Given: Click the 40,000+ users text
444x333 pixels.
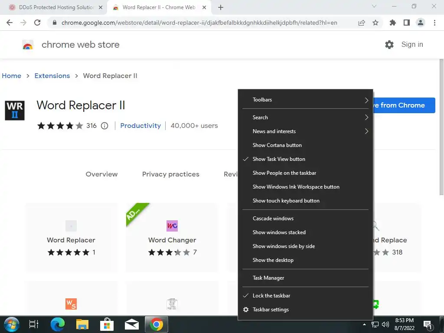Looking at the screenshot, I should [194, 126].
